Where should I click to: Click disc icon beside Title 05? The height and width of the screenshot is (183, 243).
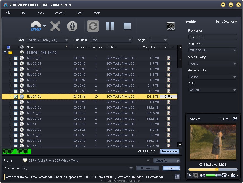[22, 91]
